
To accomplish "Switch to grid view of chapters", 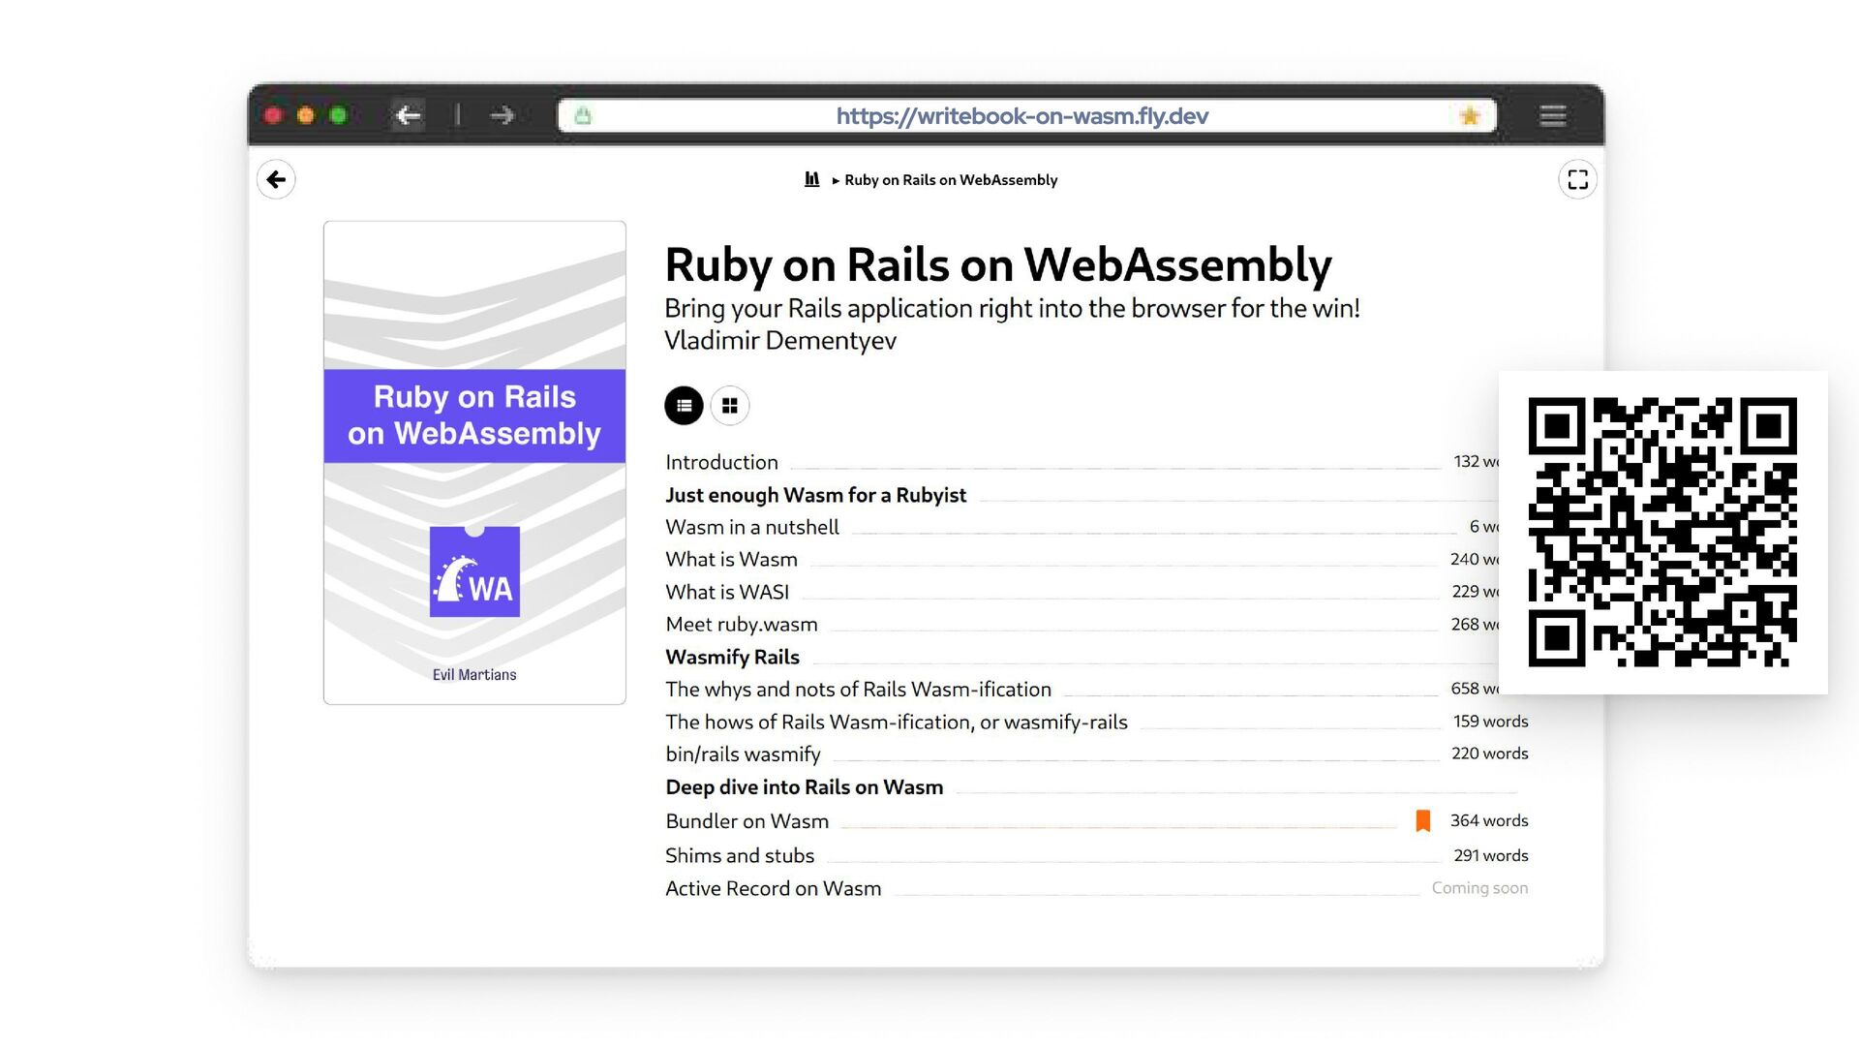I will [x=730, y=406].
